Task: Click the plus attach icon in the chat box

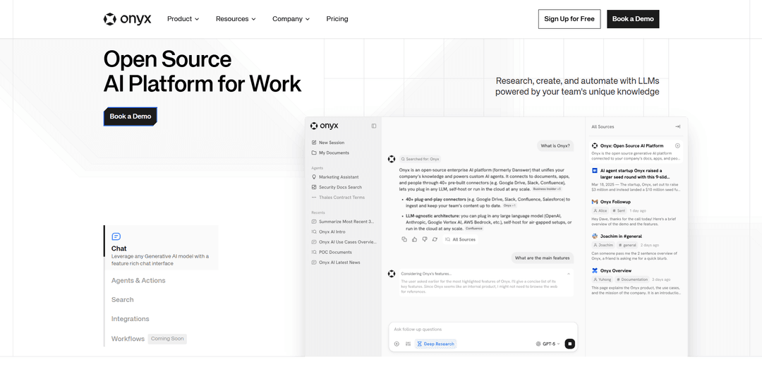Action: point(397,344)
